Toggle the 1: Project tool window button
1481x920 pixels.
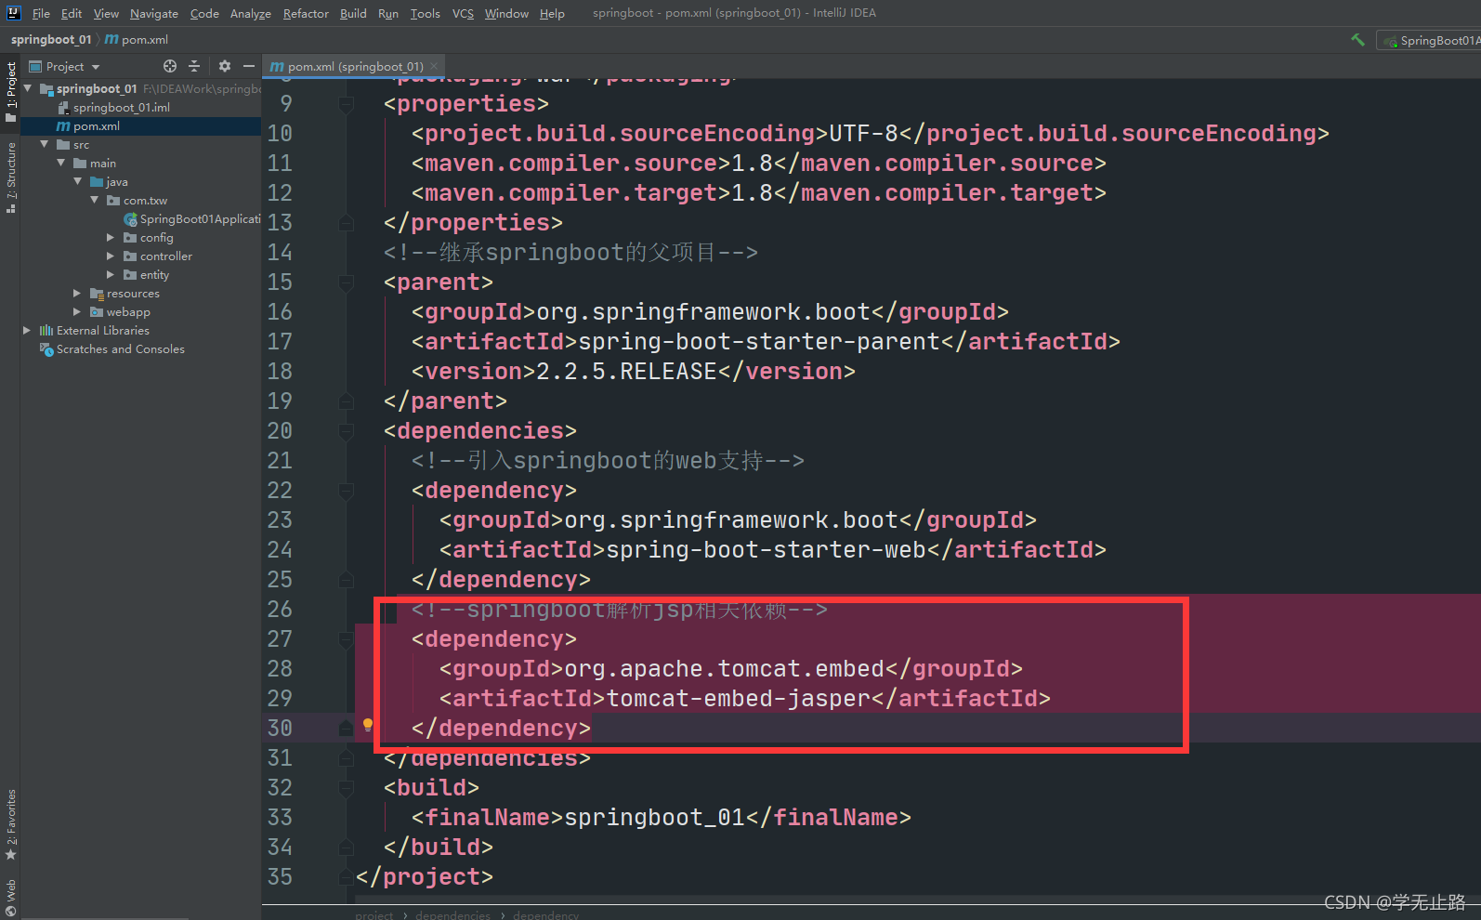[10, 91]
